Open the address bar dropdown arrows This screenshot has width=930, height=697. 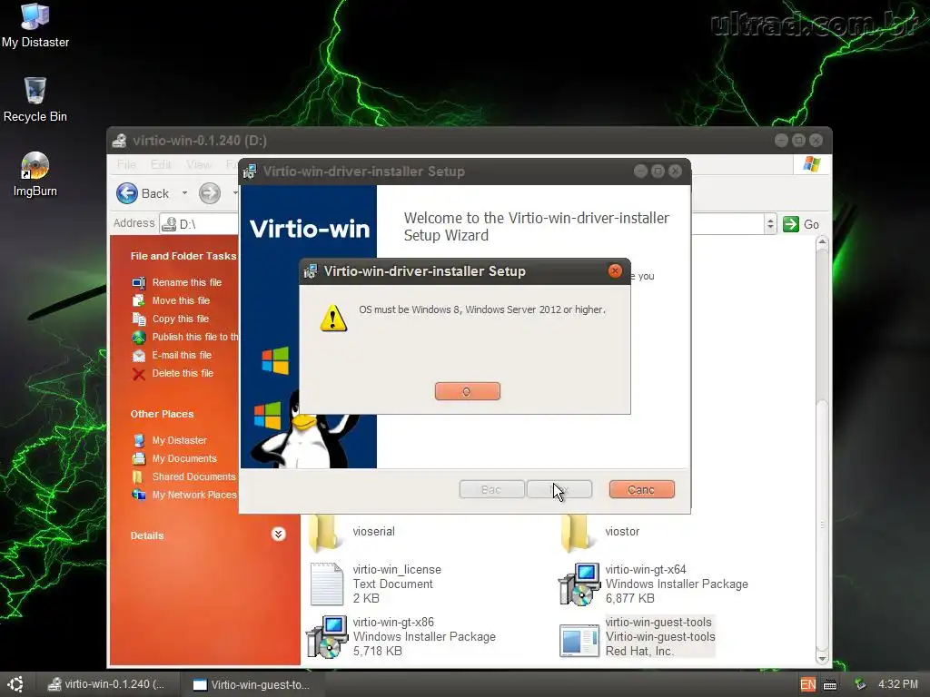pyautogui.click(x=770, y=224)
